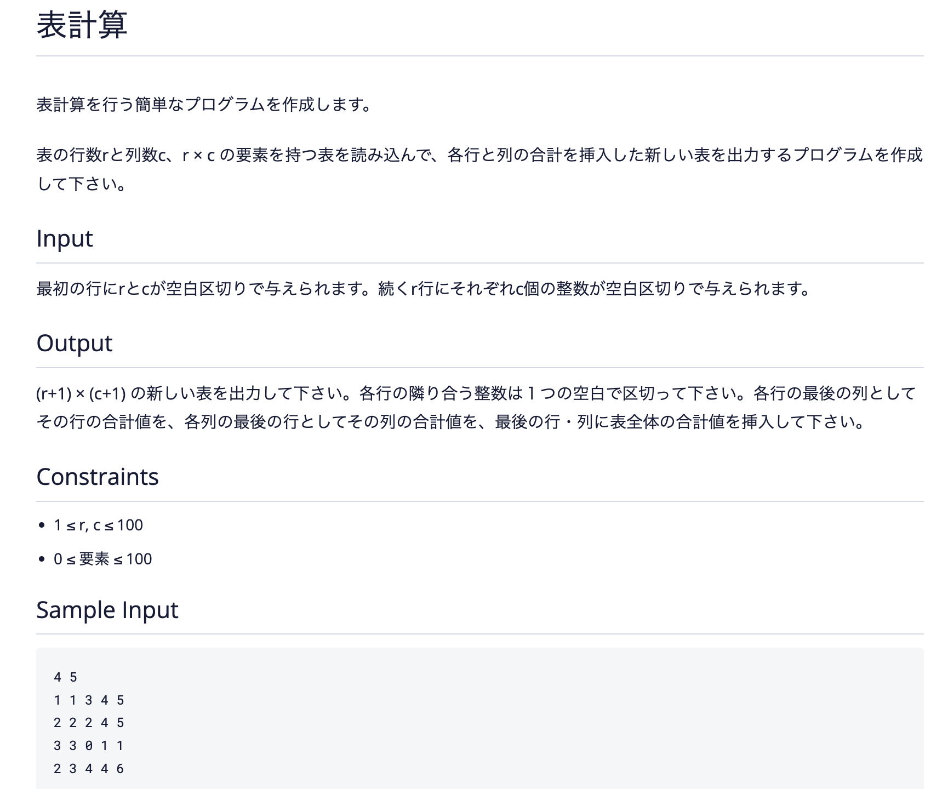Click the divider below the page title
The width and height of the screenshot is (948, 789).
click(474, 56)
